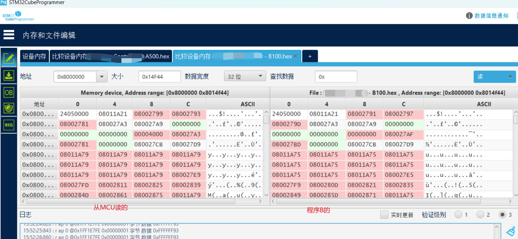Screen dimensions: 518x239
Task: Open the erasing and programming download icon
Action: (9, 75)
